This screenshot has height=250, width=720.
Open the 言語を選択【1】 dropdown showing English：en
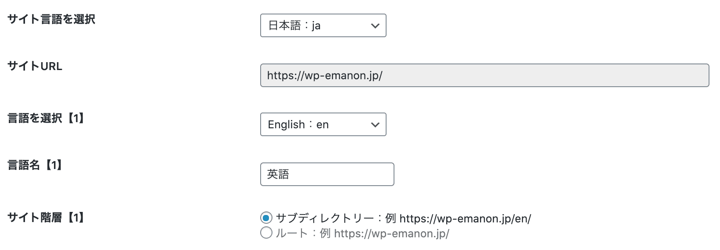(x=323, y=124)
